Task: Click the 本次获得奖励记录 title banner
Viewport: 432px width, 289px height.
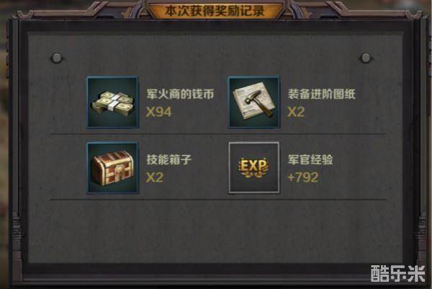Action: 215,11
